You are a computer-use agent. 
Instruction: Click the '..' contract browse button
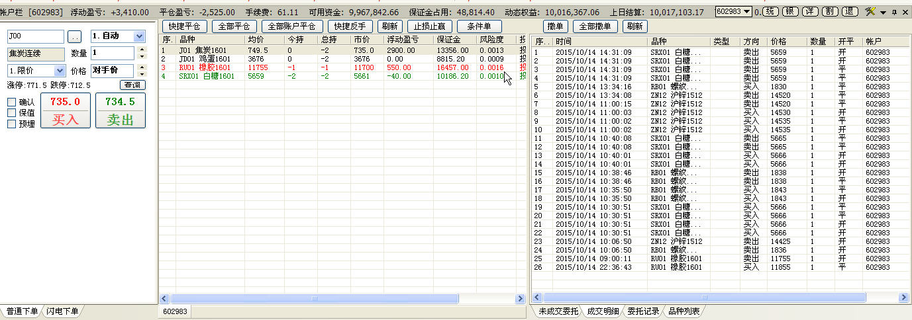[x=75, y=37]
